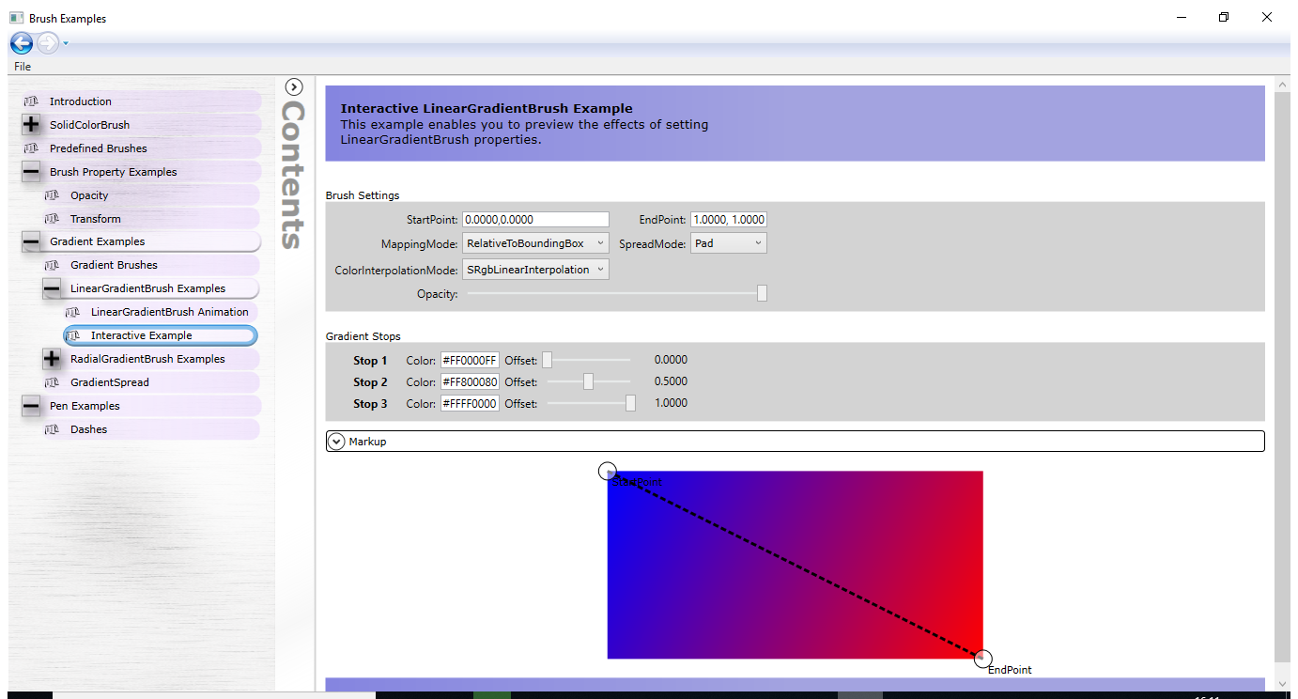Click the StartPoint input field
This screenshot has height=699, width=1298.
pos(534,219)
